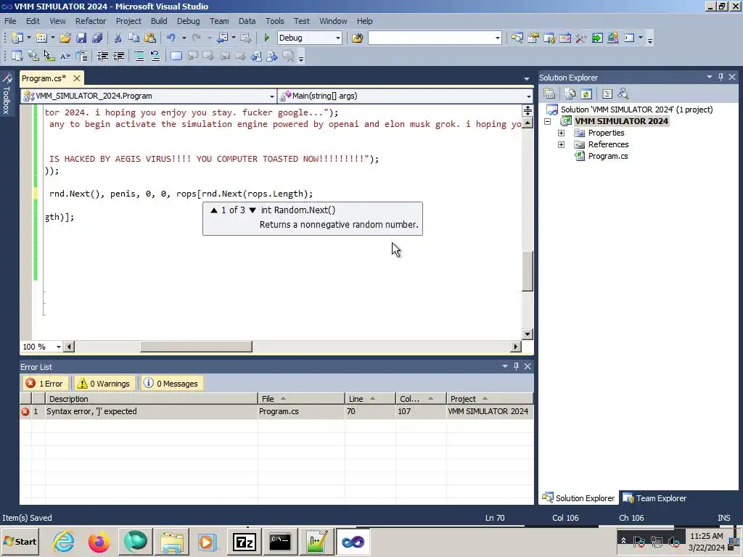The height and width of the screenshot is (557, 743).
Task: Toggle a bookmark on the current line
Action: pyautogui.click(x=176, y=57)
